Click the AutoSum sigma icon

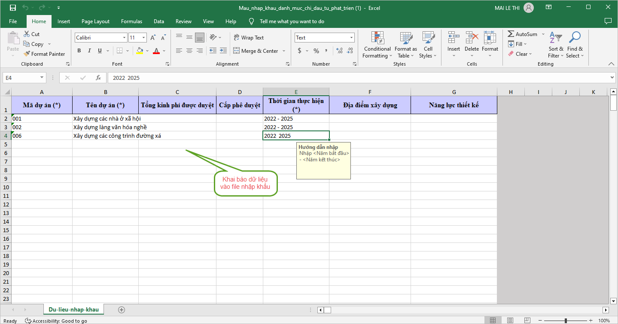(x=511, y=34)
